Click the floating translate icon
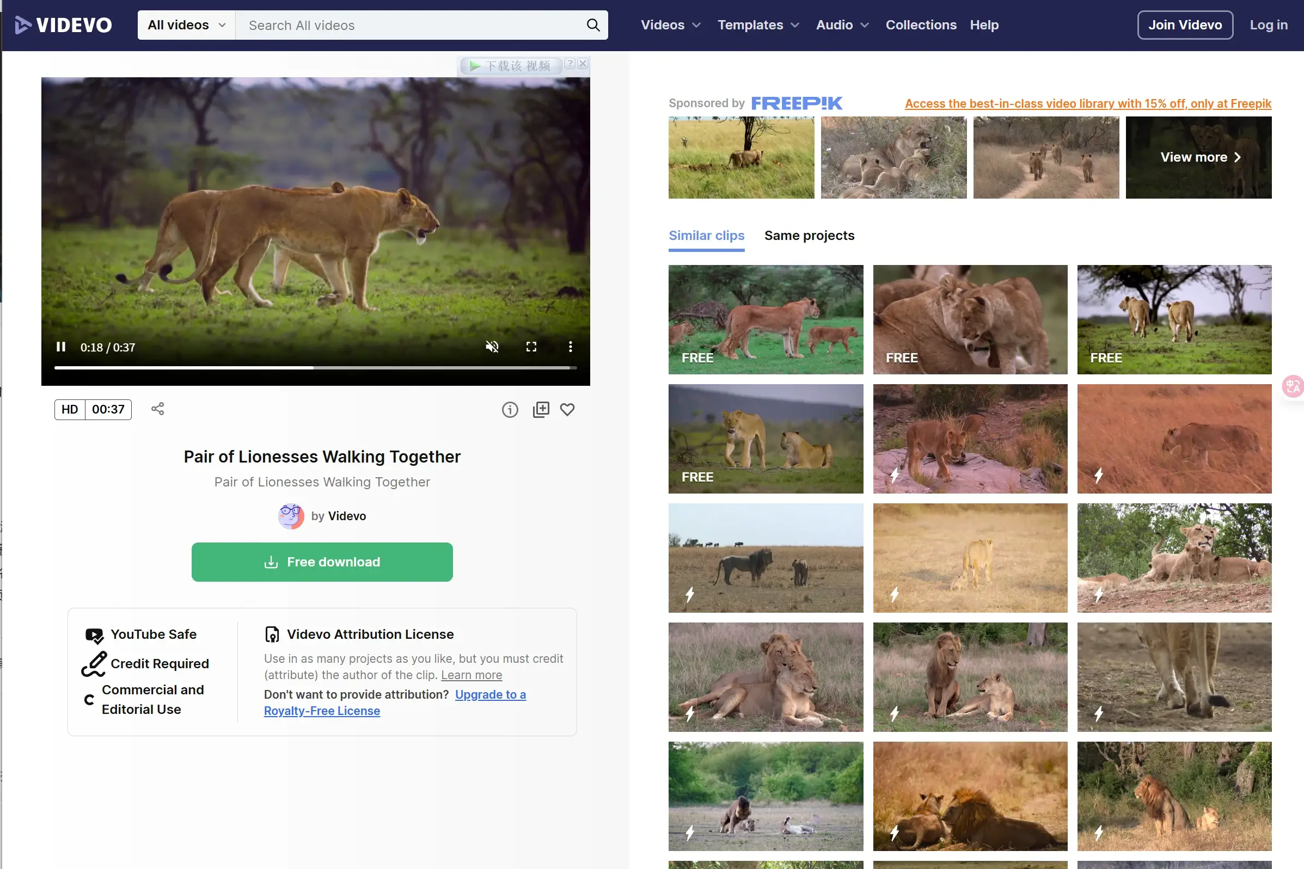Screen dimensions: 1304x869 [1293, 386]
